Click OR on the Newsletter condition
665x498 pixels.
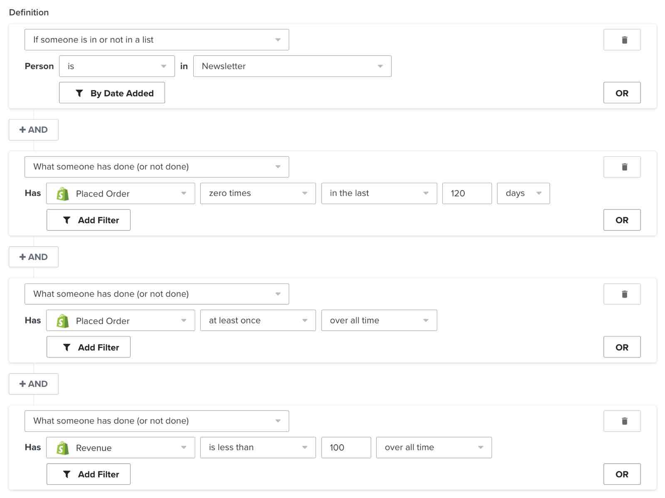[622, 93]
